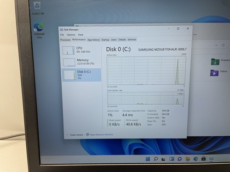Viewport: 230px width, 172px height.
Task: Open taskbar Search
Action: pos(155,159)
